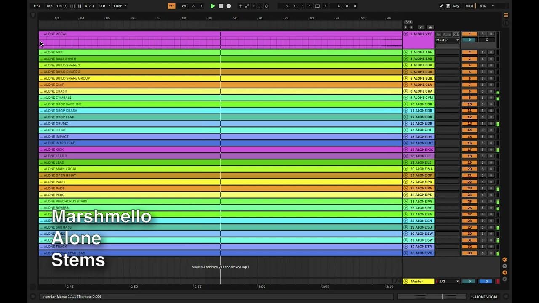Unfold the Master track

[406, 282]
